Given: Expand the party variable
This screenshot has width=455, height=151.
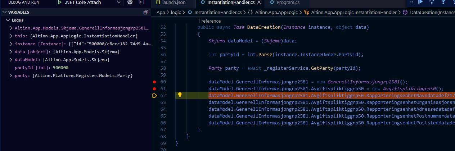Looking at the screenshot, I should coord(11,75).
